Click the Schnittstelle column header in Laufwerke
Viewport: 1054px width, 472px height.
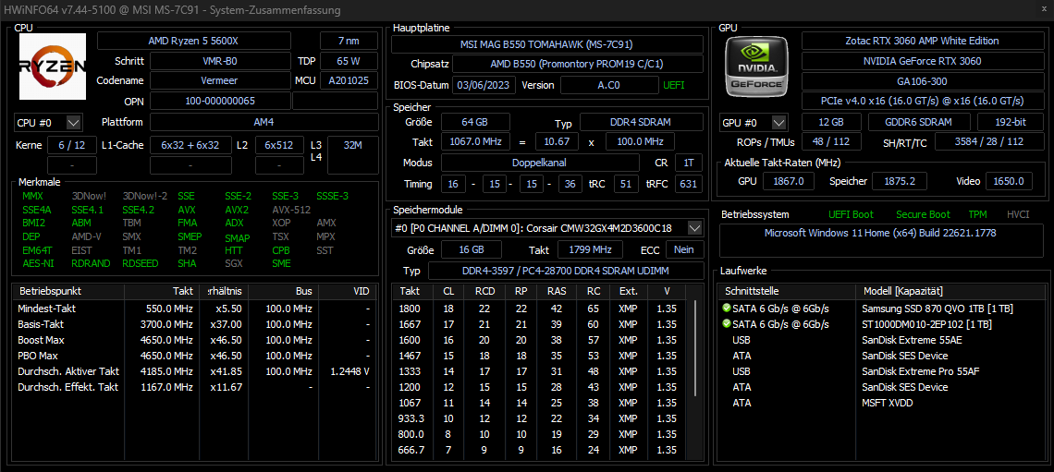787,292
